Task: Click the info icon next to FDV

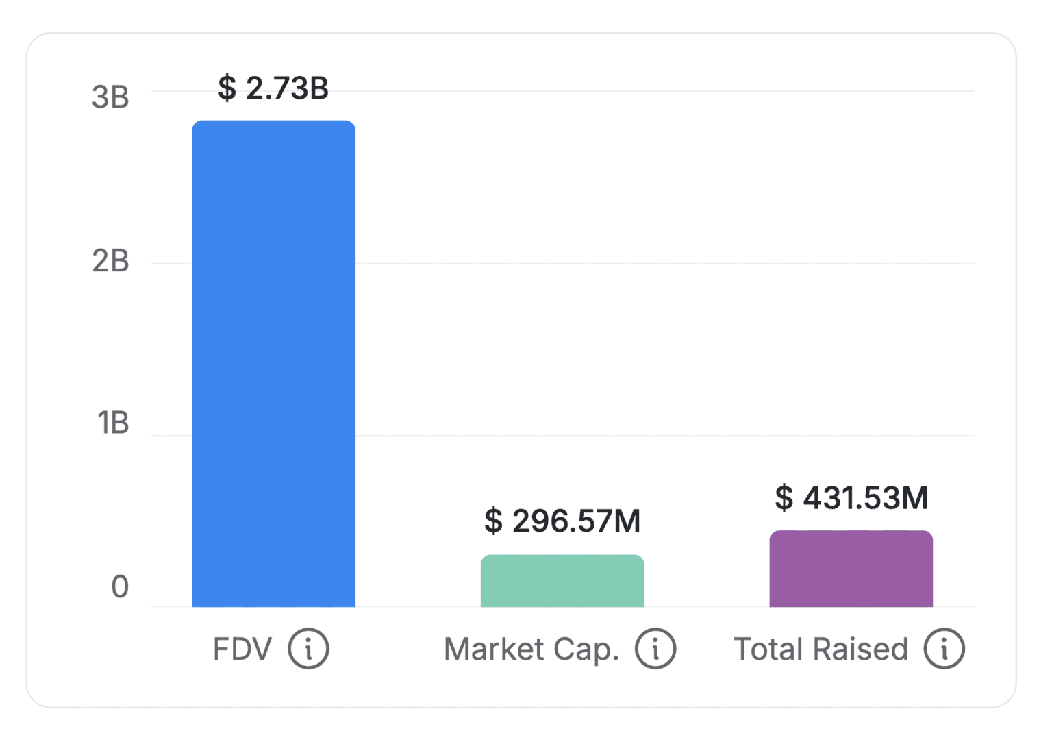Action: pyautogui.click(x=308, y=648)
